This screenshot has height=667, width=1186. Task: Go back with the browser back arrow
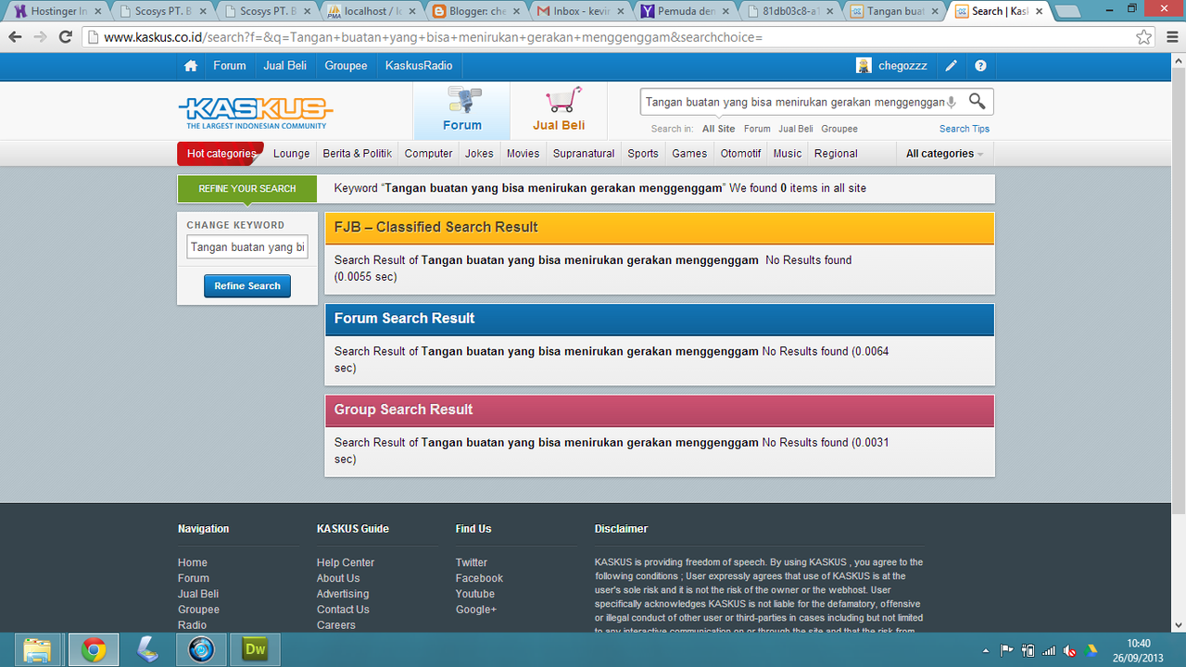15,37
